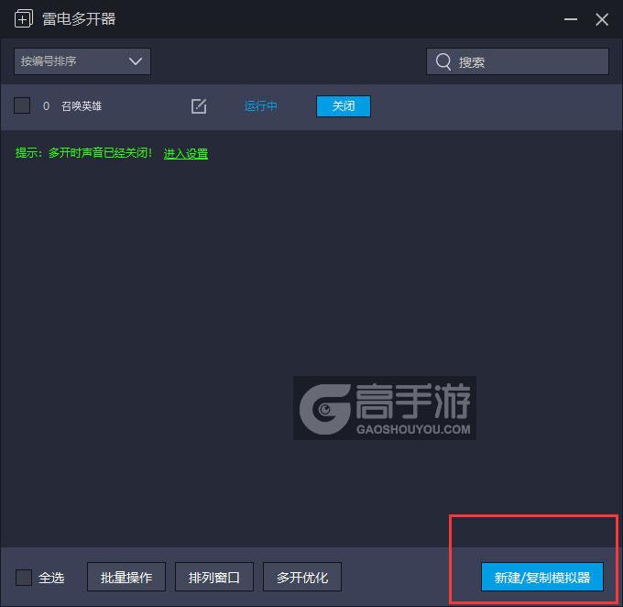The height and width of the screenshot is (607, 623).
Task: Click the 关闭 button for 召唤英雄
Action: click(344, 106)
